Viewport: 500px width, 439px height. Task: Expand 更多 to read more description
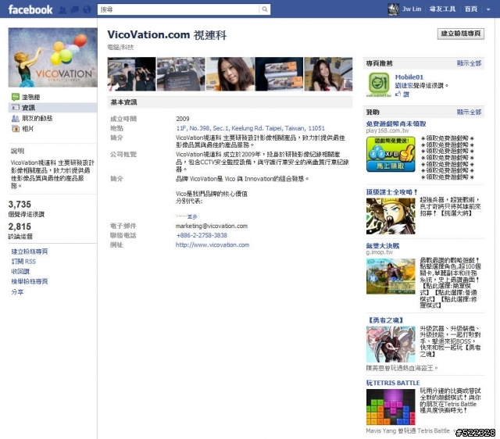(192, 216)
